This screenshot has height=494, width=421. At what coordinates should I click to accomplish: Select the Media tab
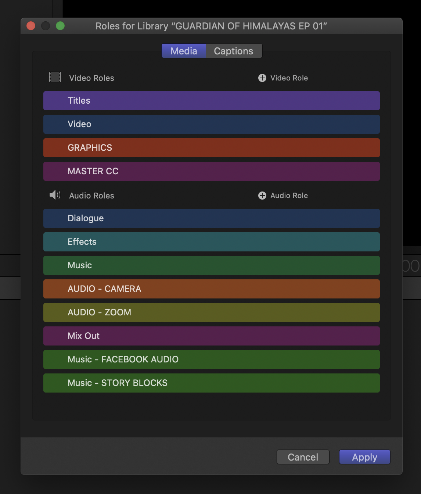coord(184,51)
